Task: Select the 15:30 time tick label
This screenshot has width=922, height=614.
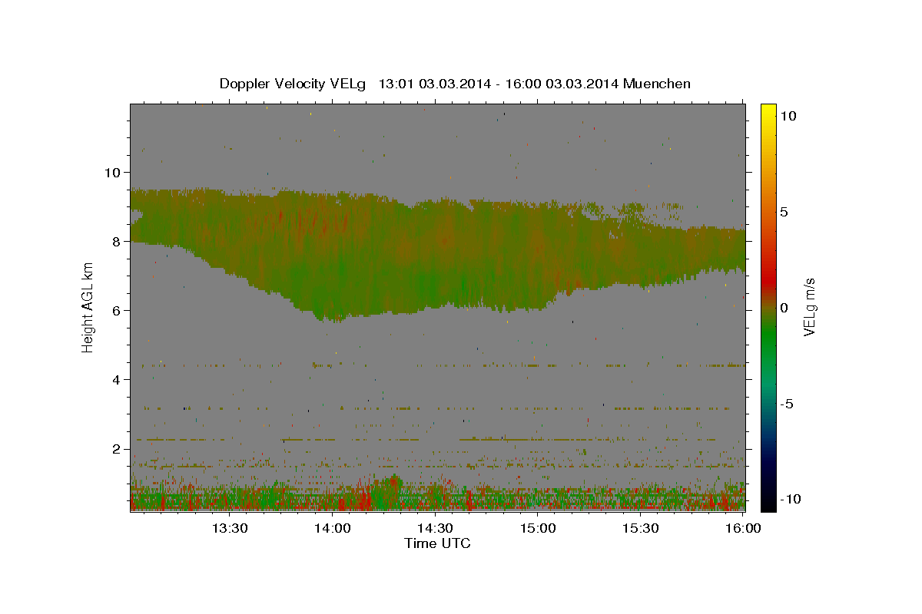Action: point(639,528)
